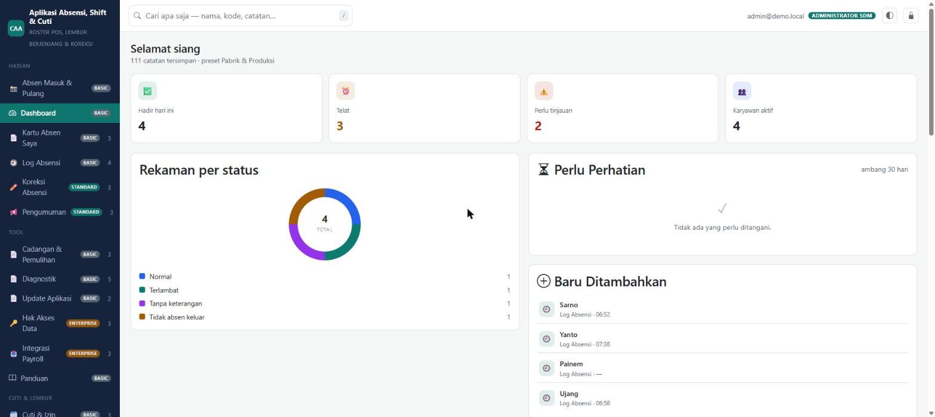
Task: Toggle dark mode contrast icon
Action: [890, 16]
